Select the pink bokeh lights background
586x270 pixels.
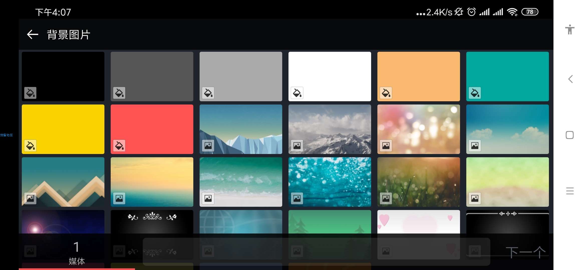[419, 129]
